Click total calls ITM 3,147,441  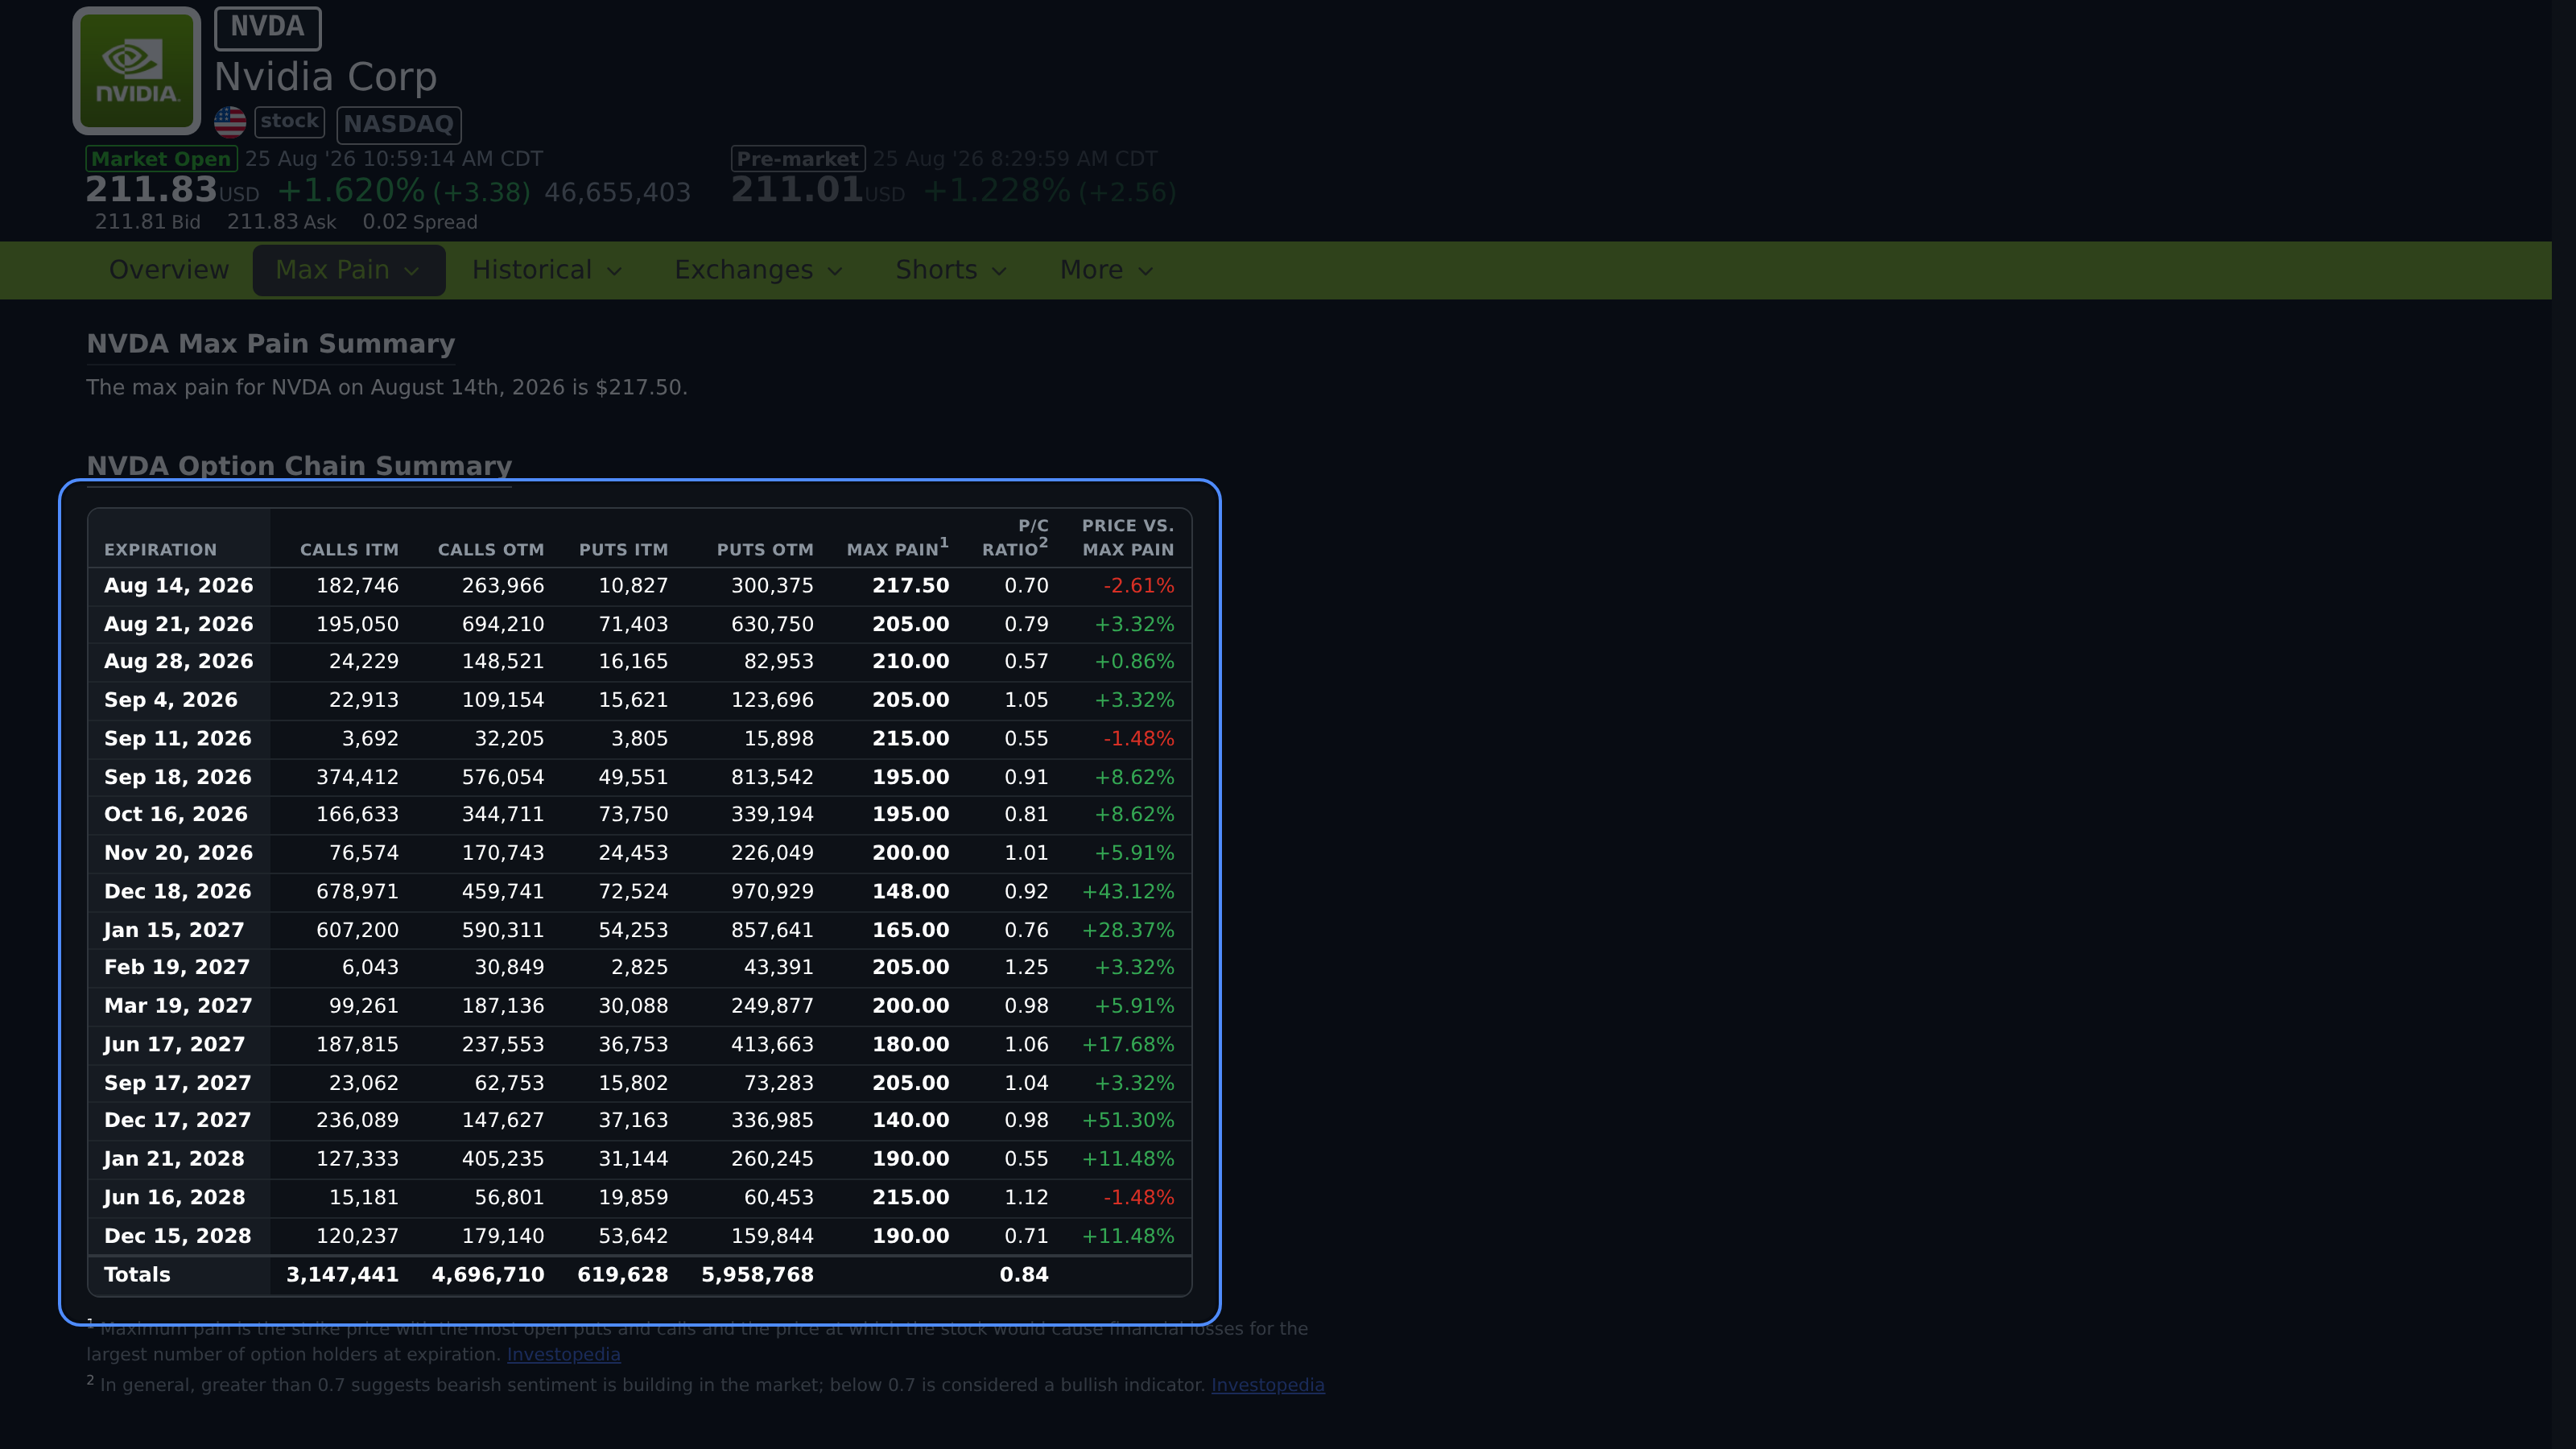[x=342, y=1275]
